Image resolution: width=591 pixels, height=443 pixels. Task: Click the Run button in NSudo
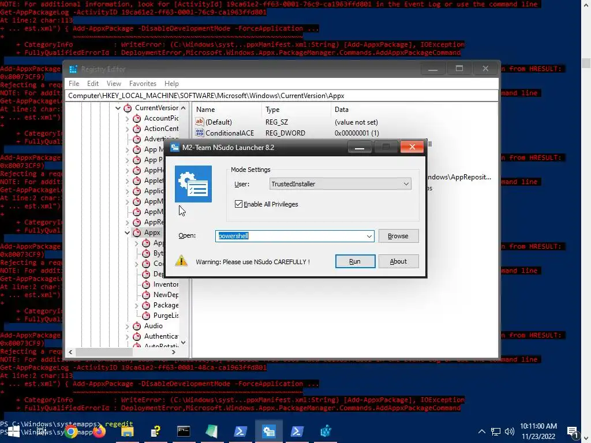tap(355, 261)
